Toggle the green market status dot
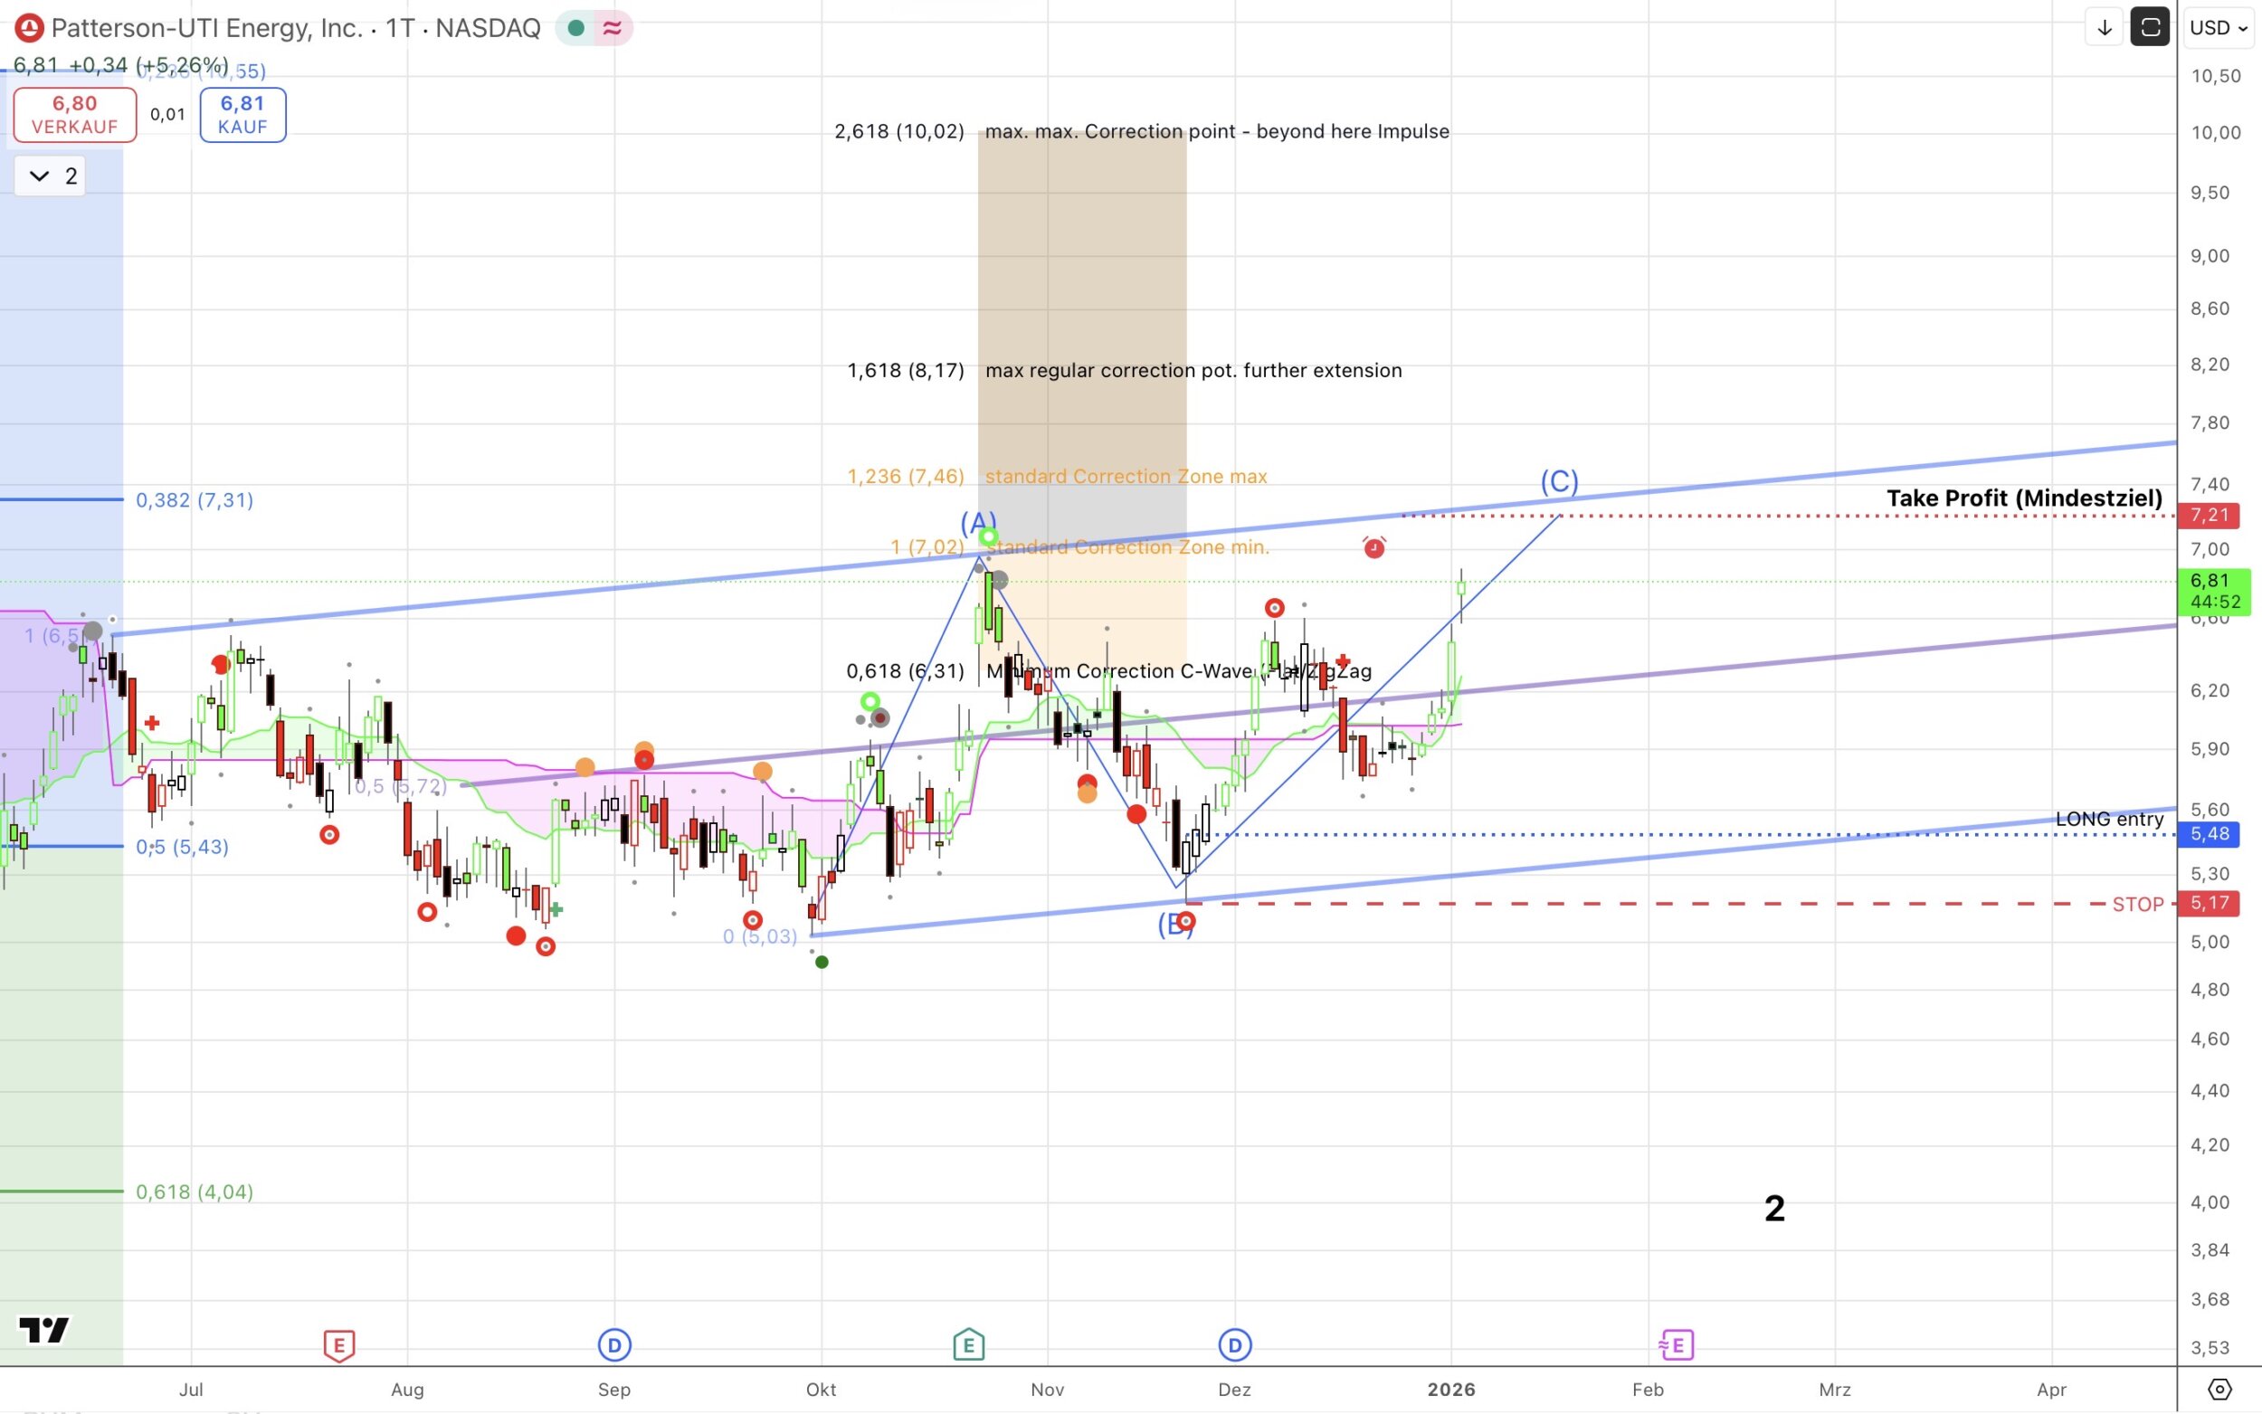The image size is (2262, 1414). [x=576, y=28]
